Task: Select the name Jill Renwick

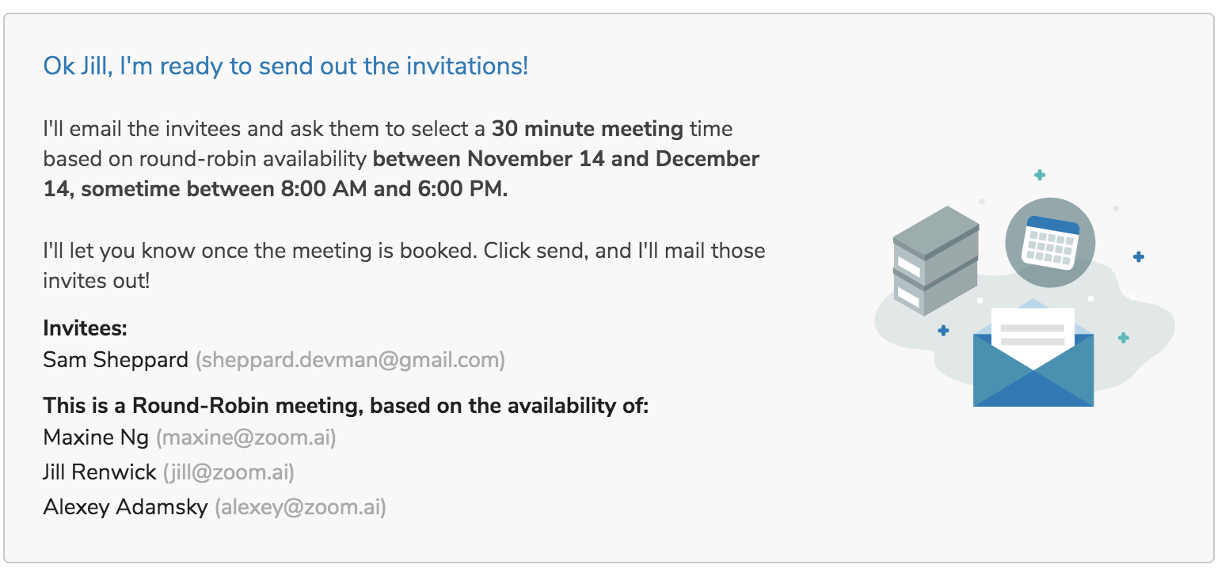Action: (x=100, y=472)
